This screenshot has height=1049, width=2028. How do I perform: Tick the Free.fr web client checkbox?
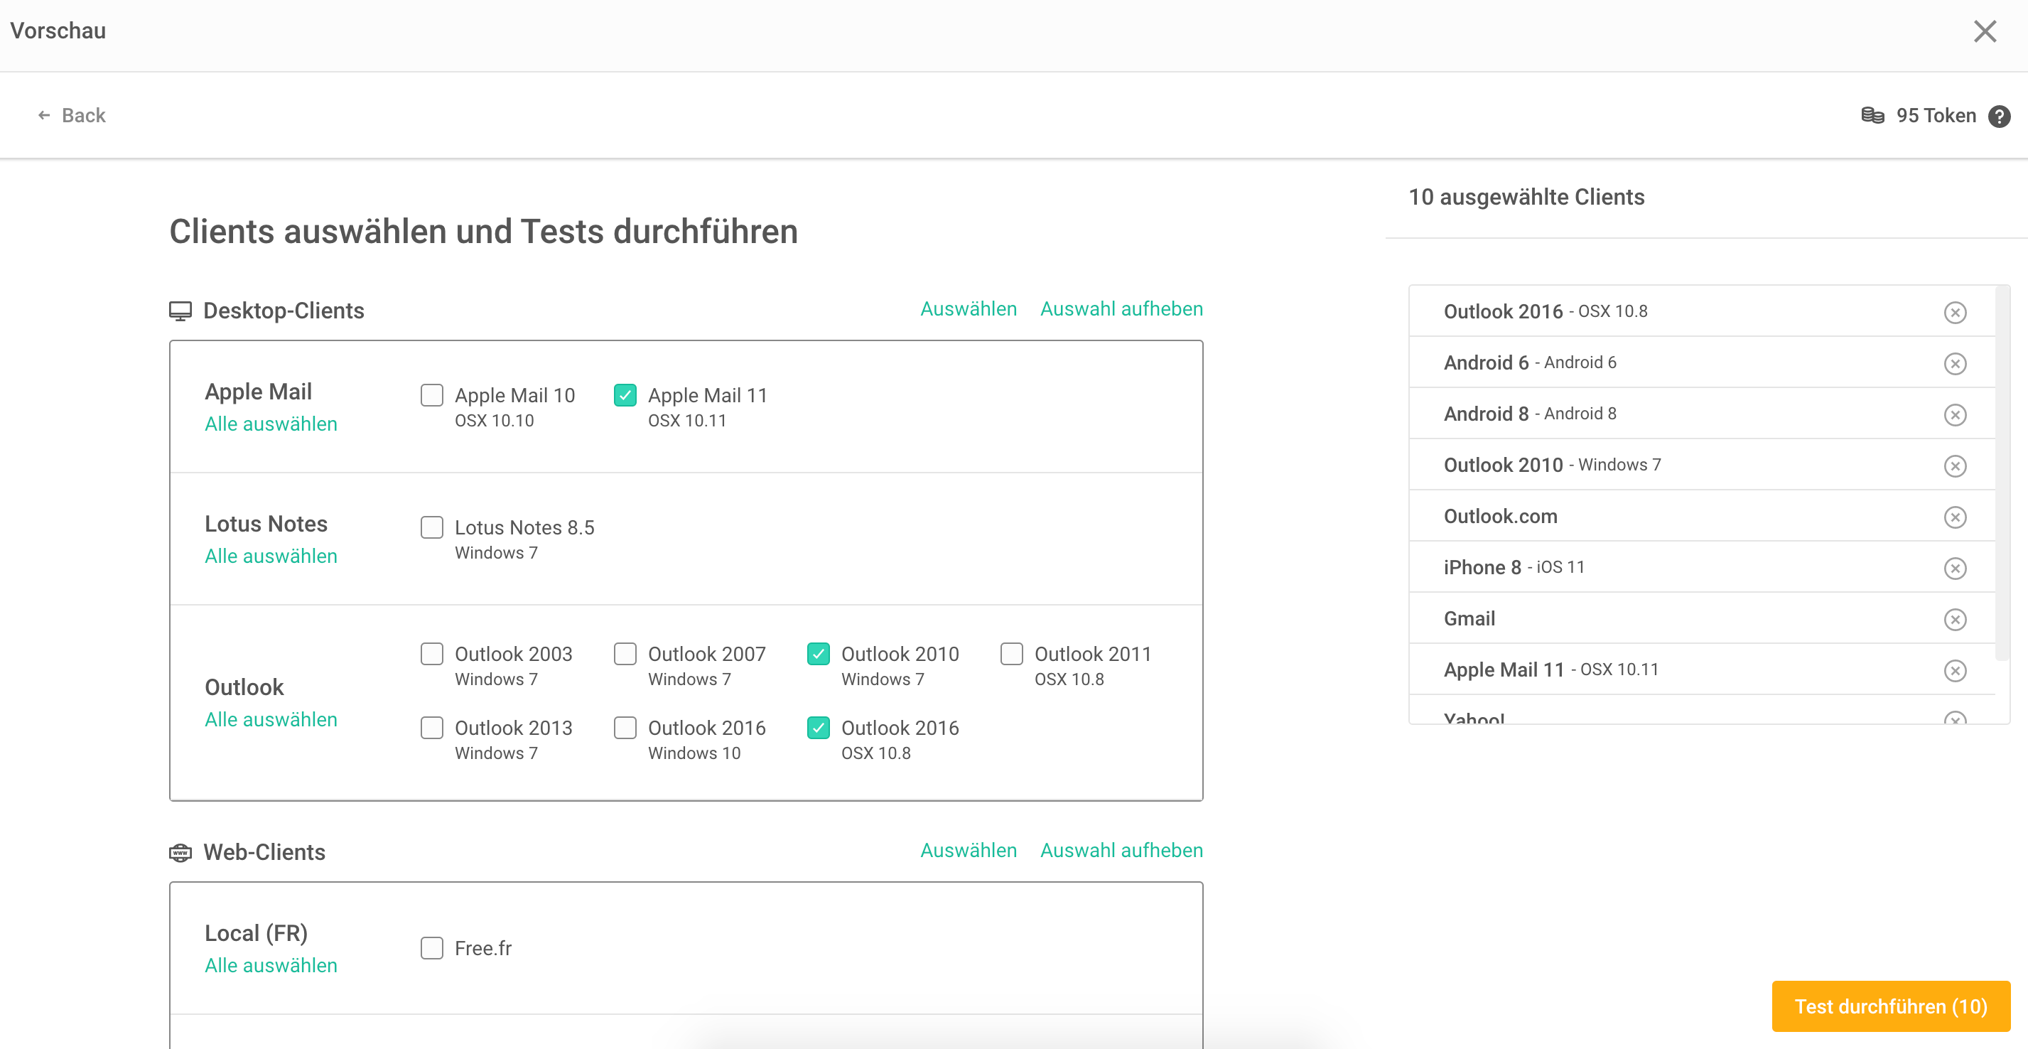click(431, 948)
